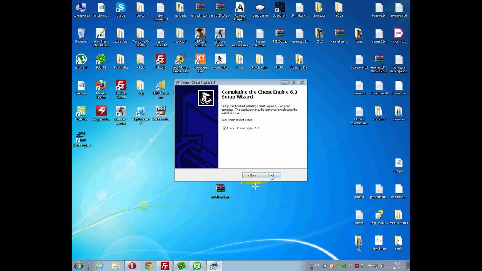Image resolution: width=482 pixels, height=271 pixels.
Task: Open the network icon in the tray
Action: [376, 266]
